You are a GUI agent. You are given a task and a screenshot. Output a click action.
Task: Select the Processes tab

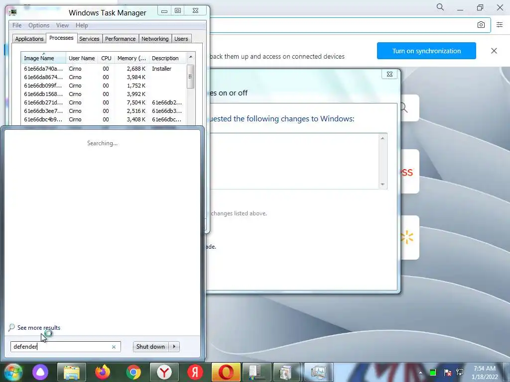pos(61,38)
